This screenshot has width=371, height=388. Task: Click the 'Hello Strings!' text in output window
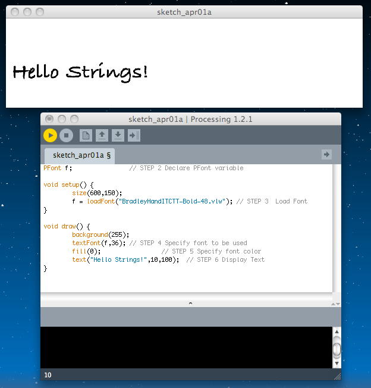80,72
